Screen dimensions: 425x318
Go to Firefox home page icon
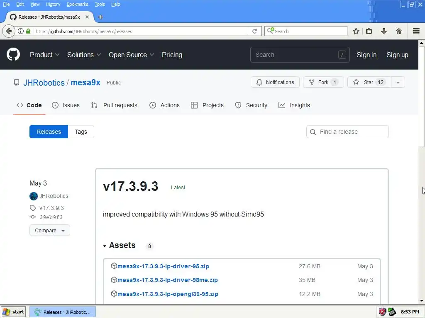point(399,31)
